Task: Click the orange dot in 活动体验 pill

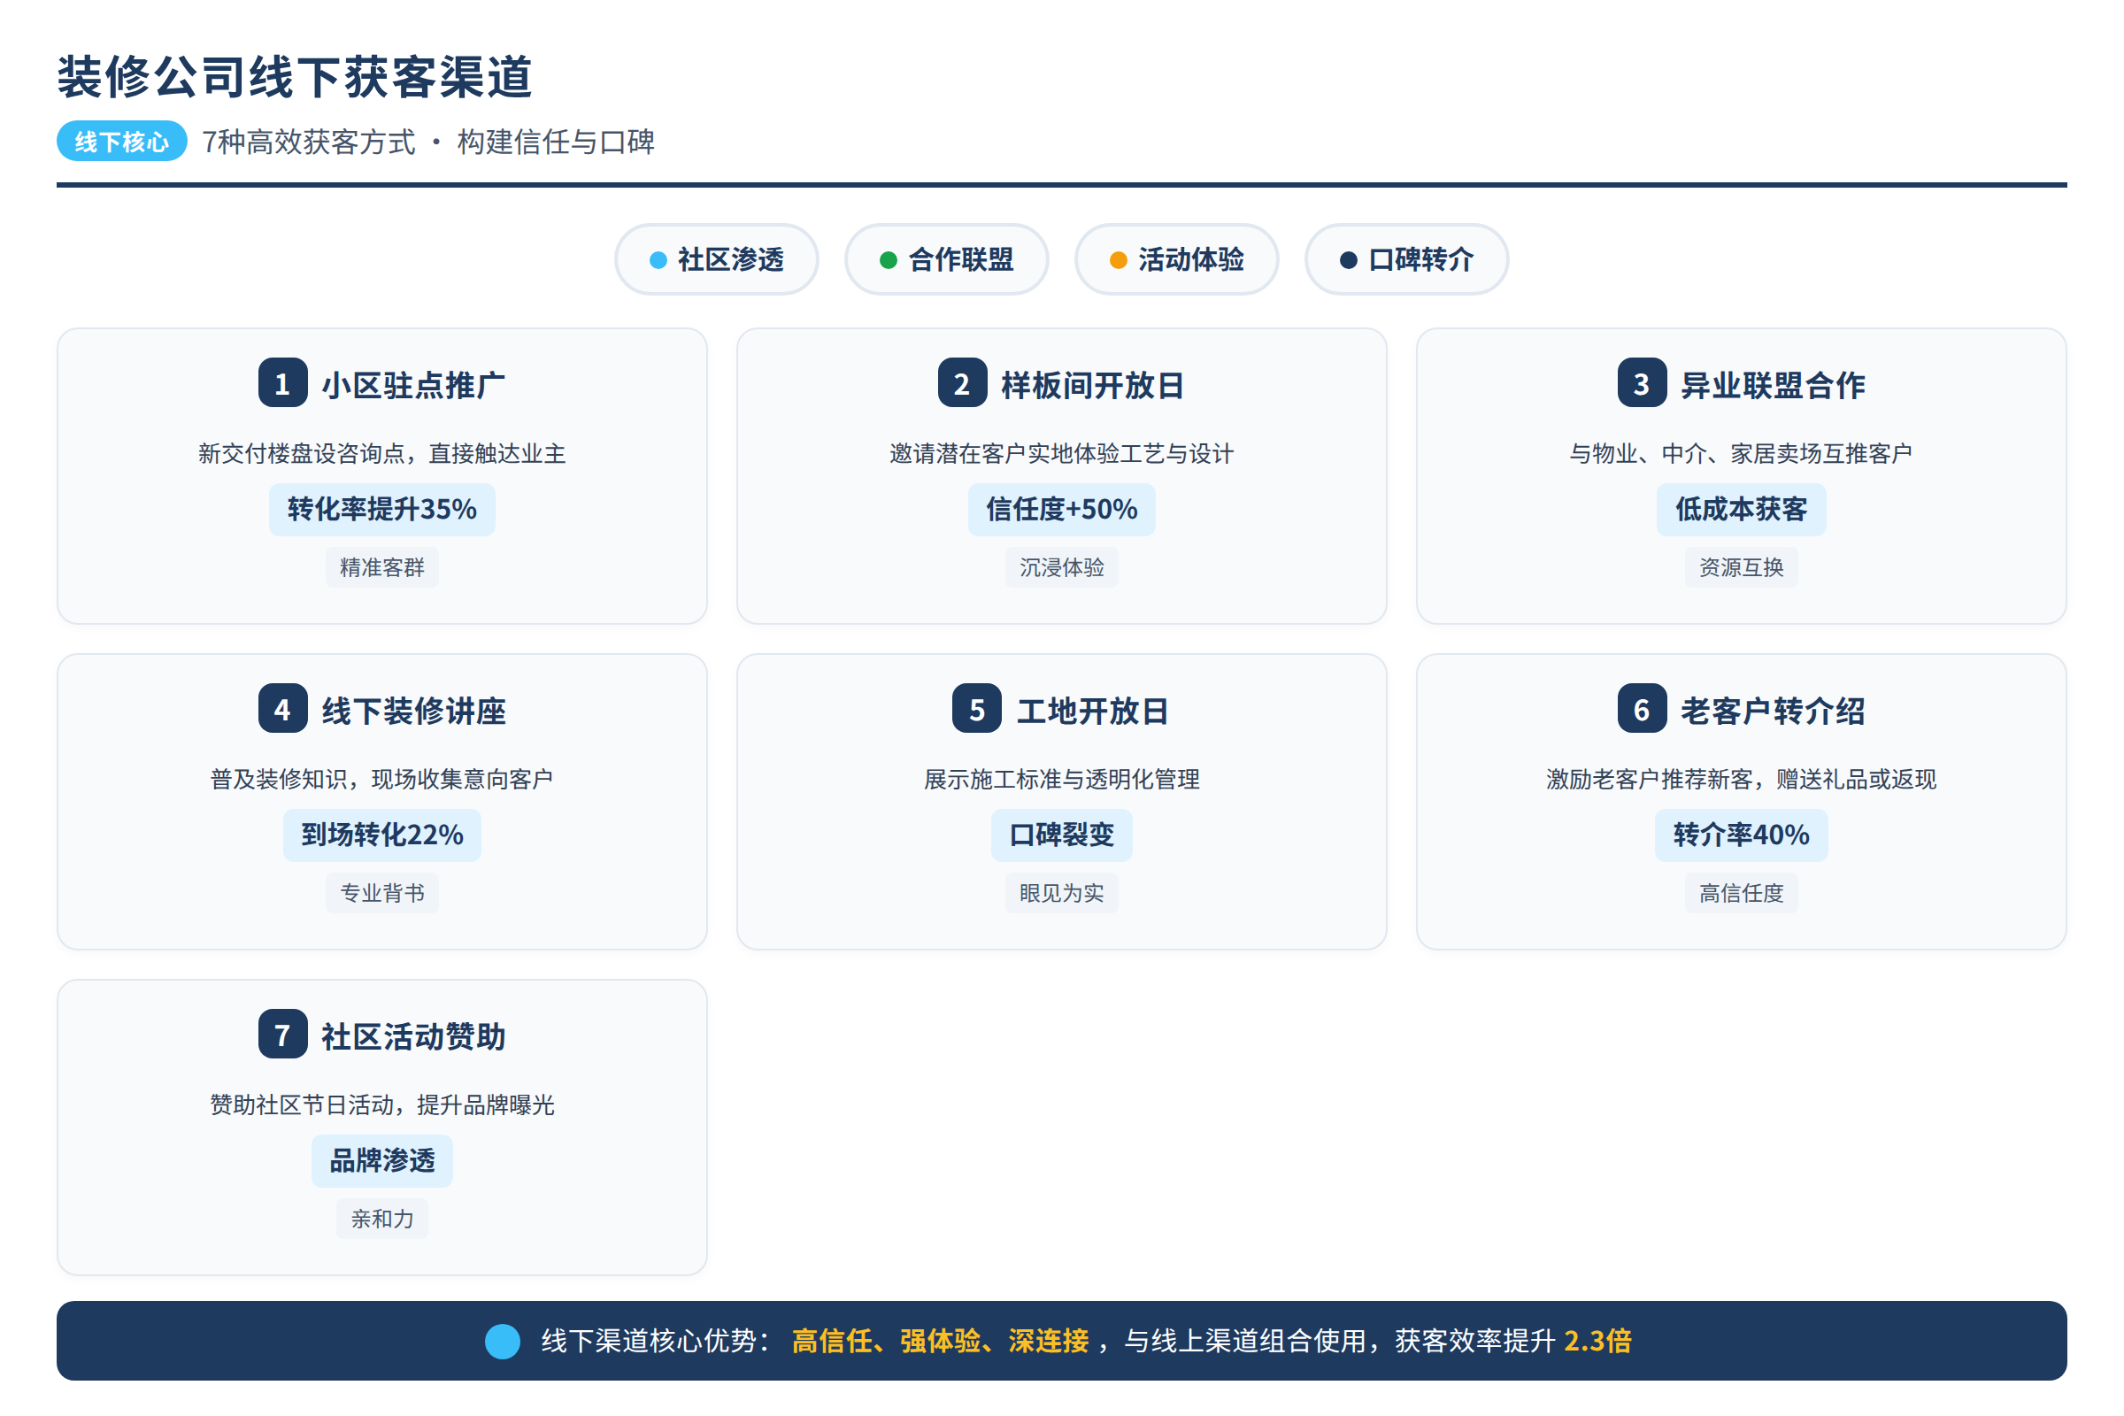Action: [x=1118, y=260]
